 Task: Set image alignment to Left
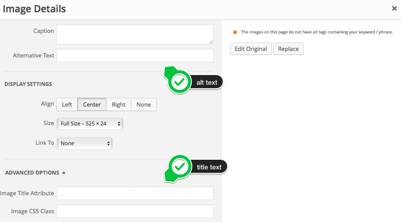coord(67,104)
